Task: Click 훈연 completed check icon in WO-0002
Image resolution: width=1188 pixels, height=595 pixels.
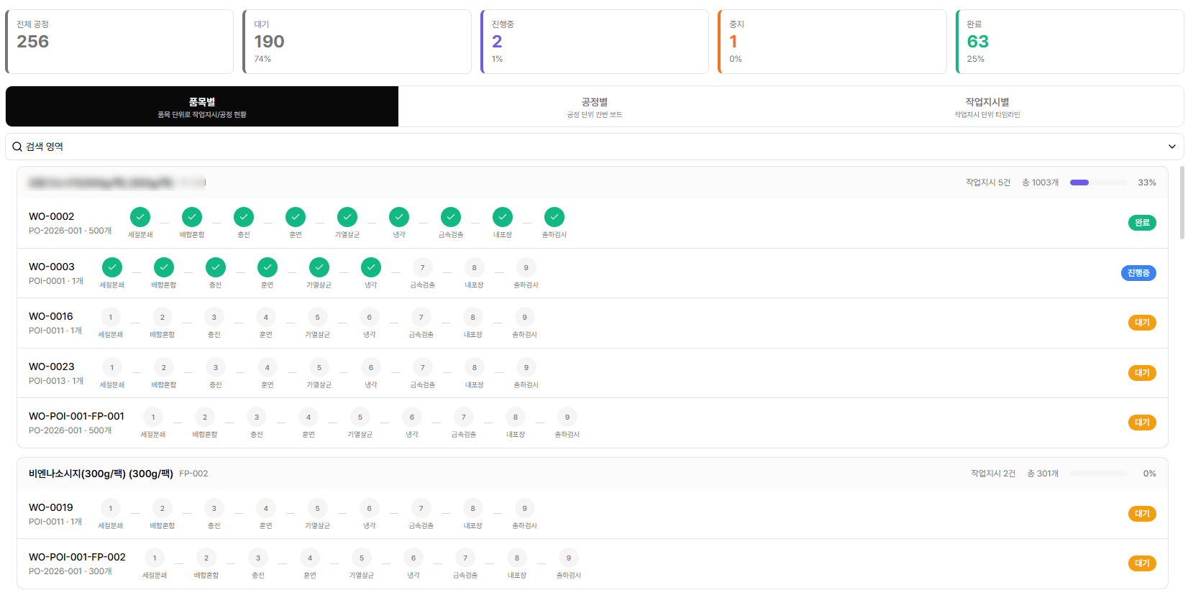Action: pyautogui.click(x=296, y=217)
